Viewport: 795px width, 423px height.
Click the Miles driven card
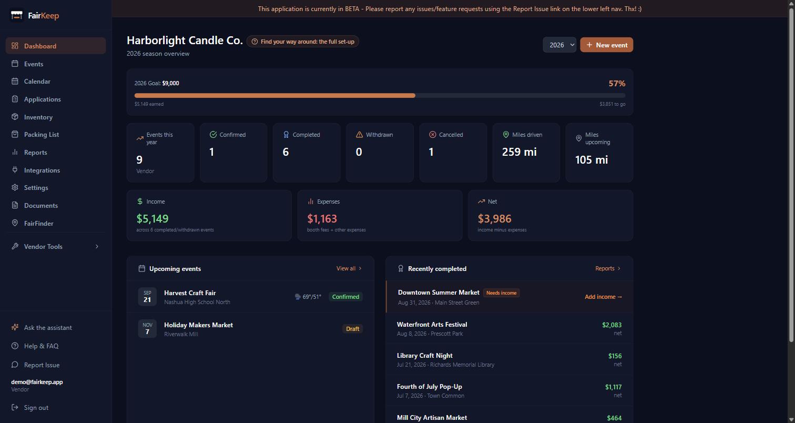point(526,153)
